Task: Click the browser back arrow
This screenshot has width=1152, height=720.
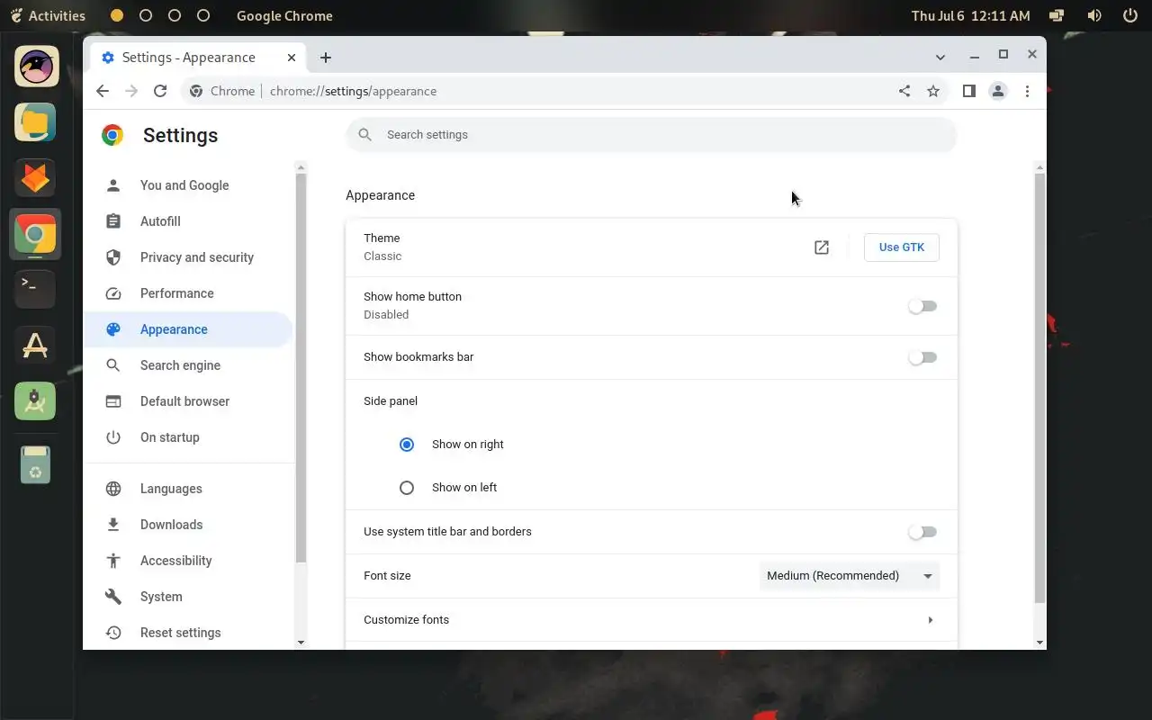Action: coord(103,91)
